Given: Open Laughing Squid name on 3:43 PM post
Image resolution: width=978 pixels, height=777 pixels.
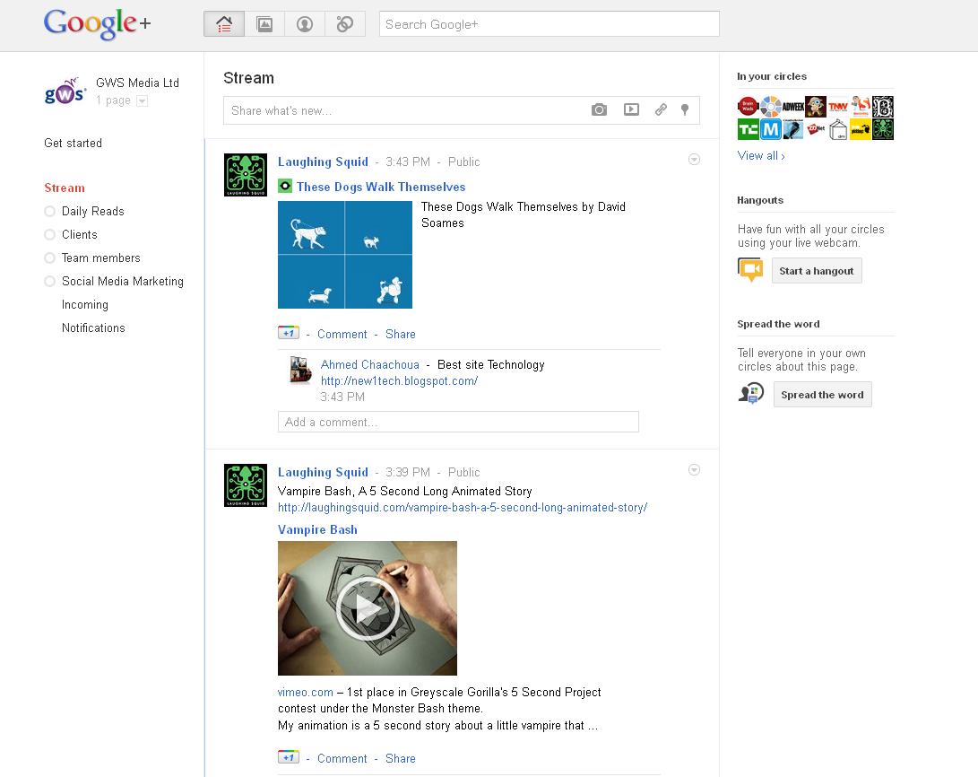Looking at the screenshot, I should 323,162.
